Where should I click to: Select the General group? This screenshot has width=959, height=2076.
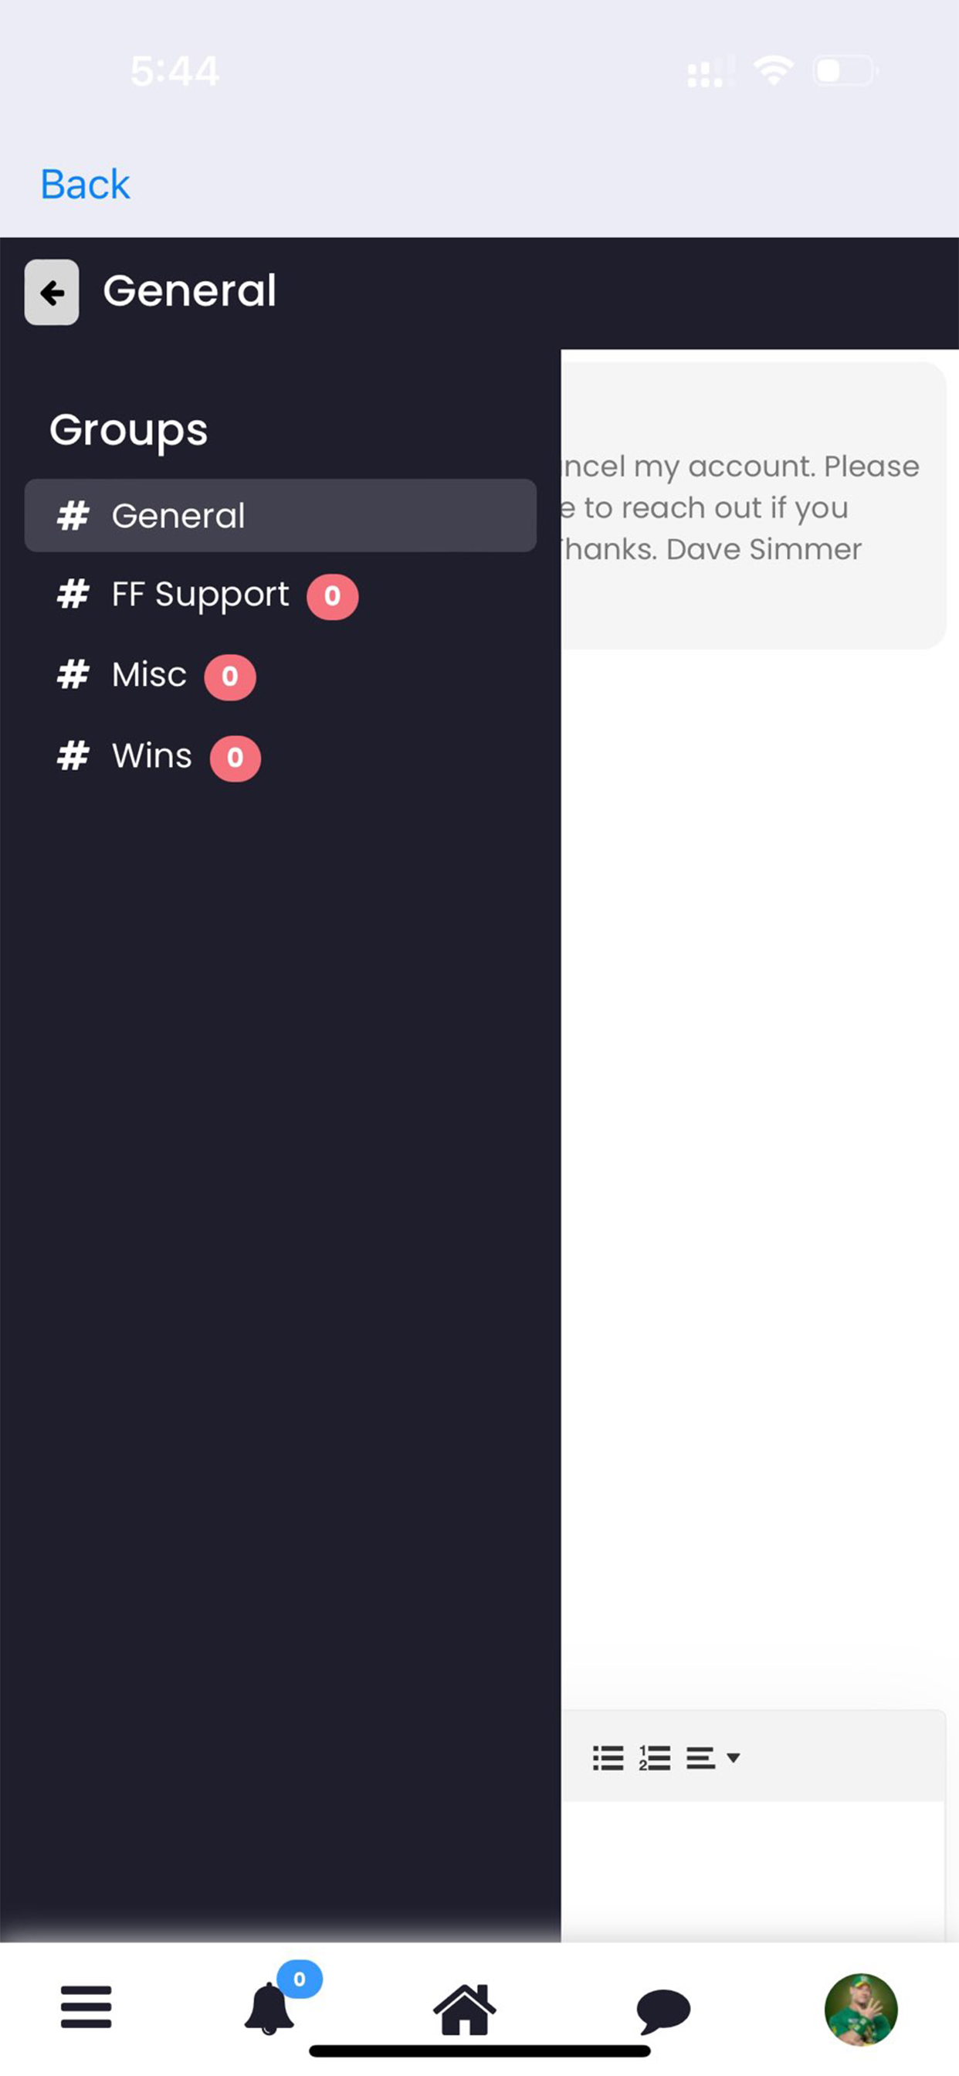coord(280,516)
